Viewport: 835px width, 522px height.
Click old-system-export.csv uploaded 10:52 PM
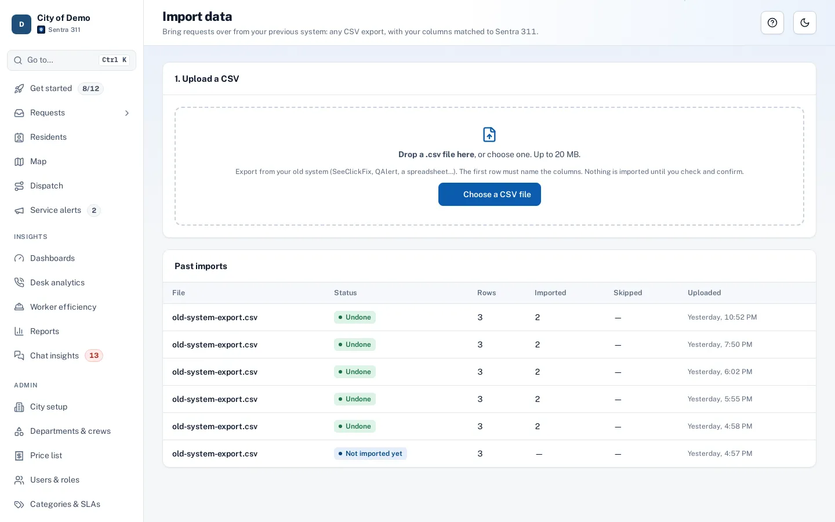[215, 317]
